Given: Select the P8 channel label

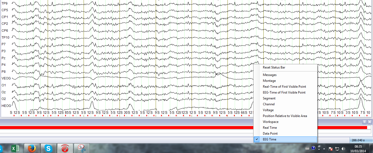Looking at the screenshot, I should 3,71.
